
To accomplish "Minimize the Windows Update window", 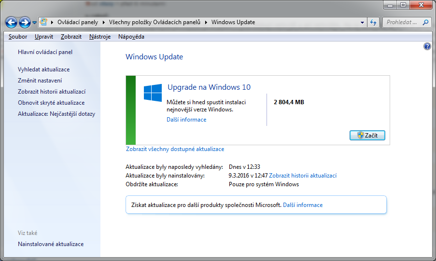I will (x=390, y=5).
